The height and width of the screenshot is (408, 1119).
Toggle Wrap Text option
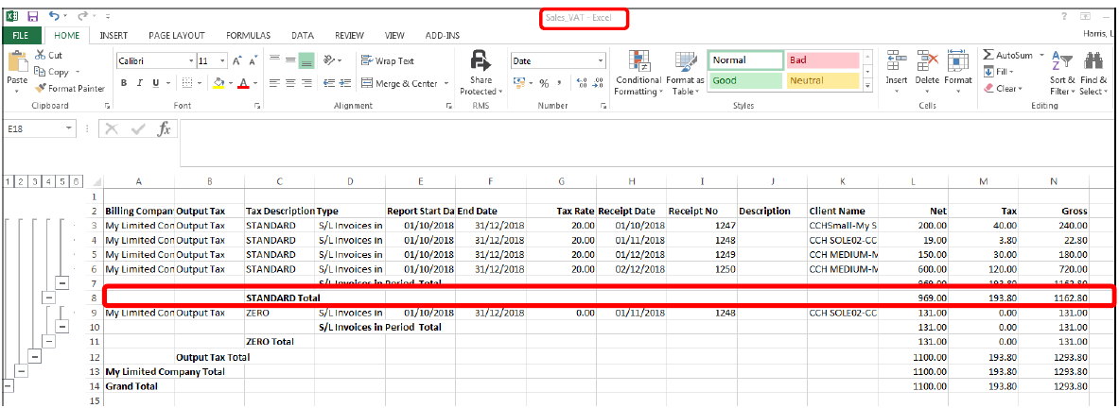click(x=388, y=61)
